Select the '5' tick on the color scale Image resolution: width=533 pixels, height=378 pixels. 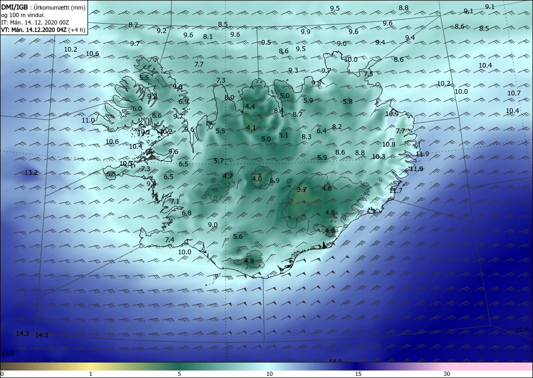point(179,374)
